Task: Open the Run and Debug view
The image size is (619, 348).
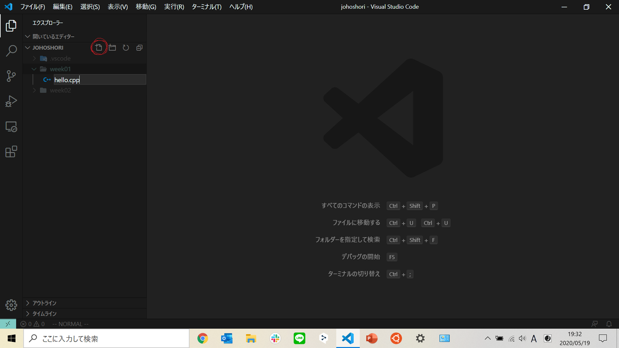Action: [11, 101]
